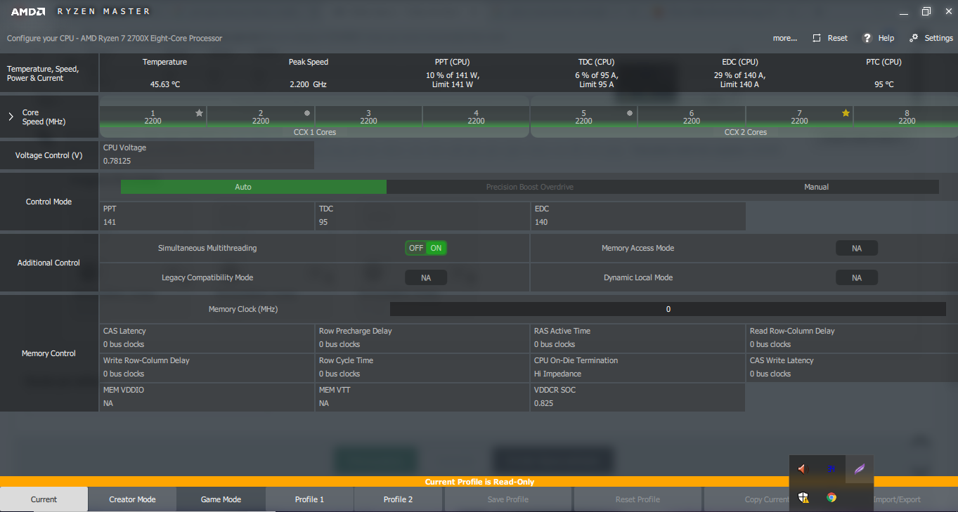Image resolution: width=958 pixels, height=512 pixels.
Task: Select Manual control mode
Action: [x=816, y=187]
